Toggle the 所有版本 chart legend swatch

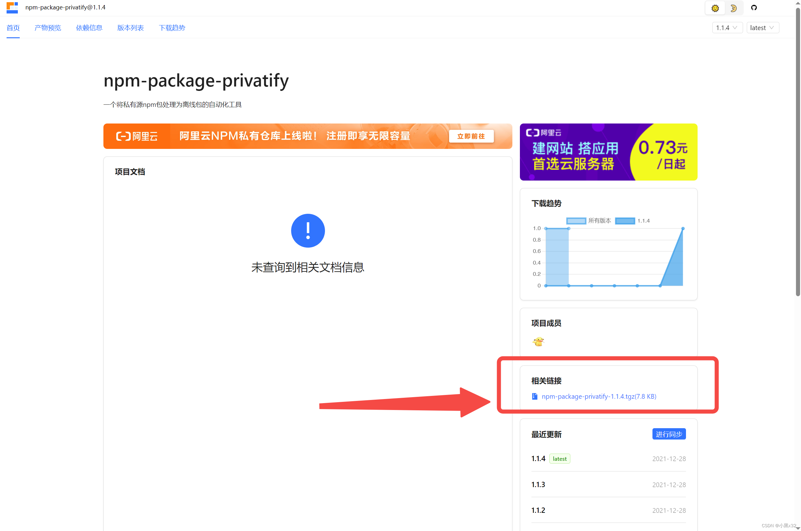click(576, 221)
